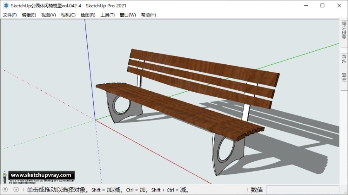
Task: Maximize the SketchUp window
Action: click(322, 5)
